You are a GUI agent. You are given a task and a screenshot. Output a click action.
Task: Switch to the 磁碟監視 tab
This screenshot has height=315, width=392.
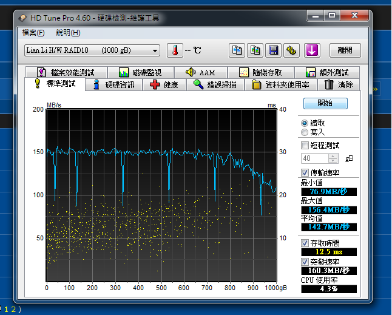[x=141, y=72]
